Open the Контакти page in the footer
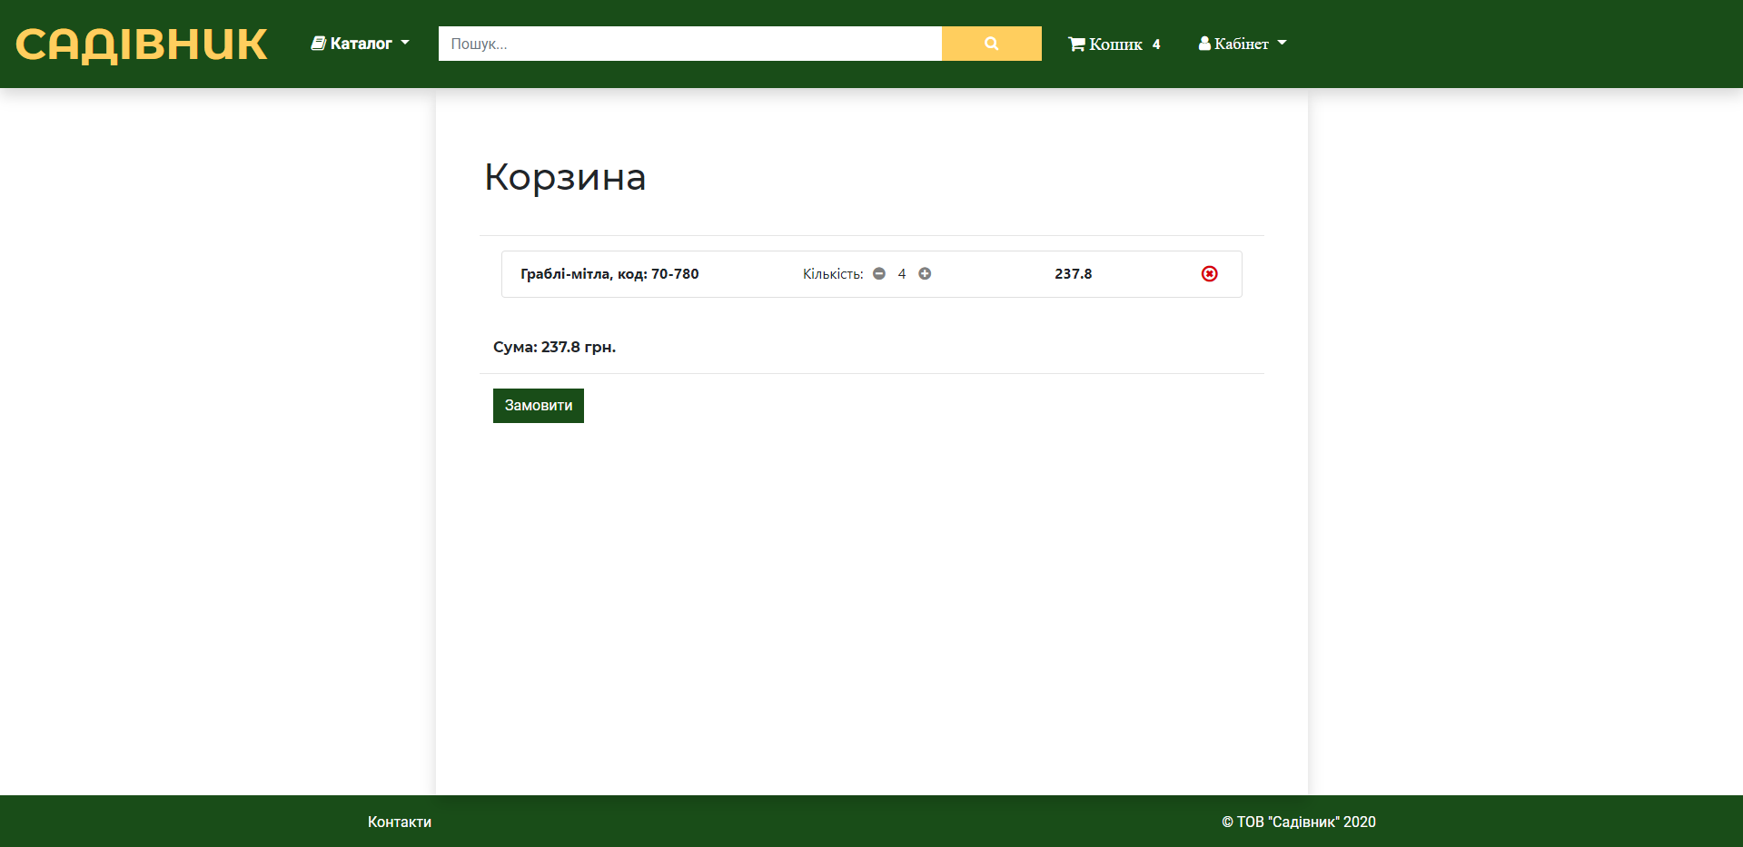Image resolution: width=1743 pixels, height=847 pixels. pyautogui.click(x=399, y=821)
